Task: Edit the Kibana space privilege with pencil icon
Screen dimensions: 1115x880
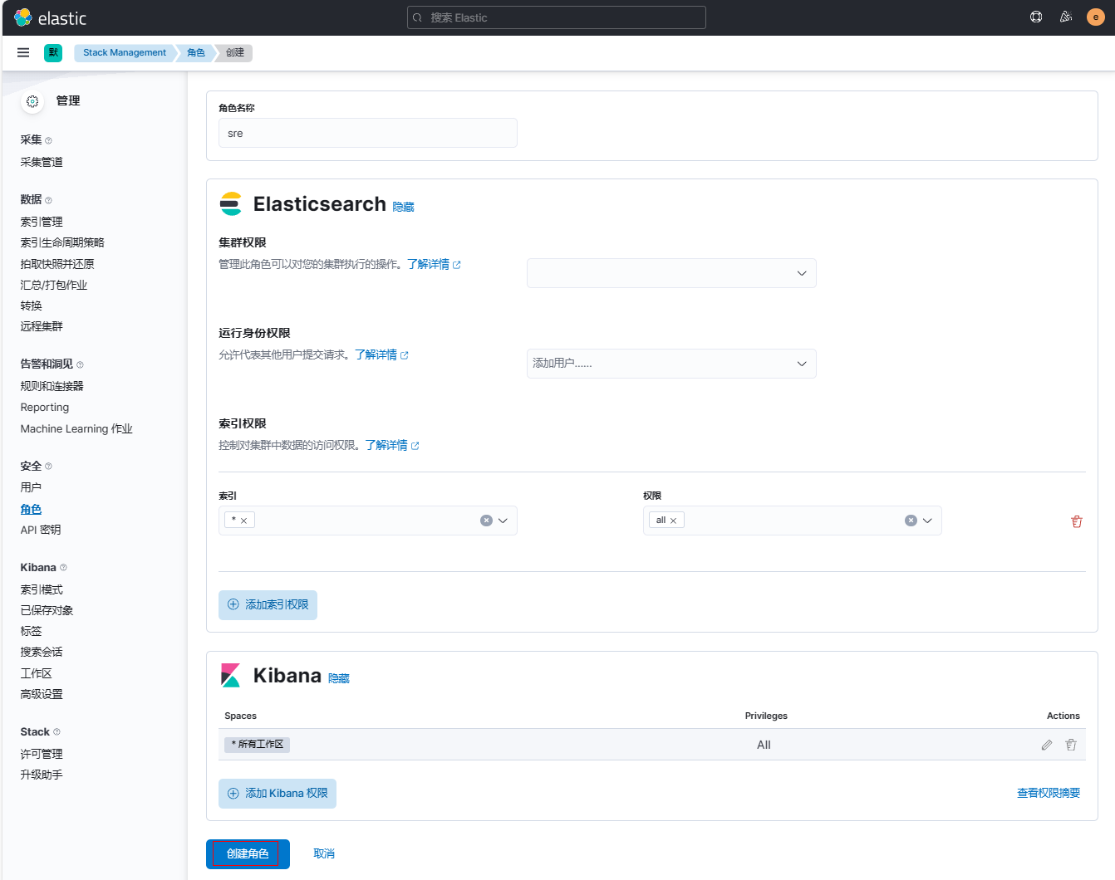Action: tap(1047, 745)
